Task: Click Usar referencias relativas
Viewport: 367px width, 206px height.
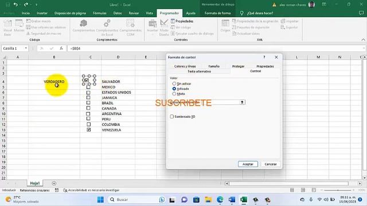Action: [x=46, y=27]
